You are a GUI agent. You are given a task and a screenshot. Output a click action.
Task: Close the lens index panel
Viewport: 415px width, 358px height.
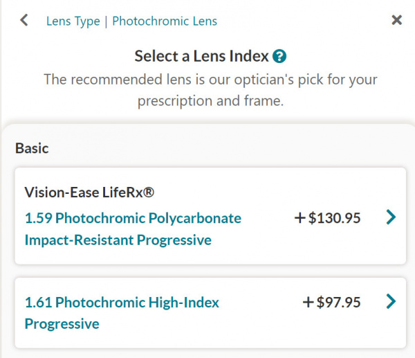pos(396,20)
